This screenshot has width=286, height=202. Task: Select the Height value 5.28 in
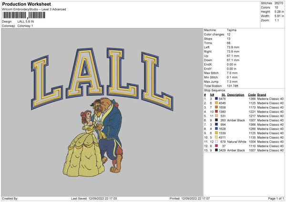pos(279,11)
